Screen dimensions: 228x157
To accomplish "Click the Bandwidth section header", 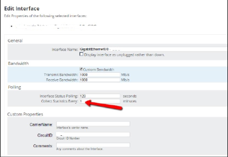I will 18,63.
